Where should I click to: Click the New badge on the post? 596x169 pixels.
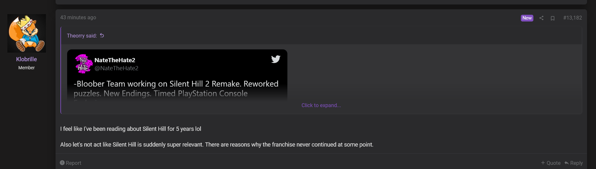(527, 18)
